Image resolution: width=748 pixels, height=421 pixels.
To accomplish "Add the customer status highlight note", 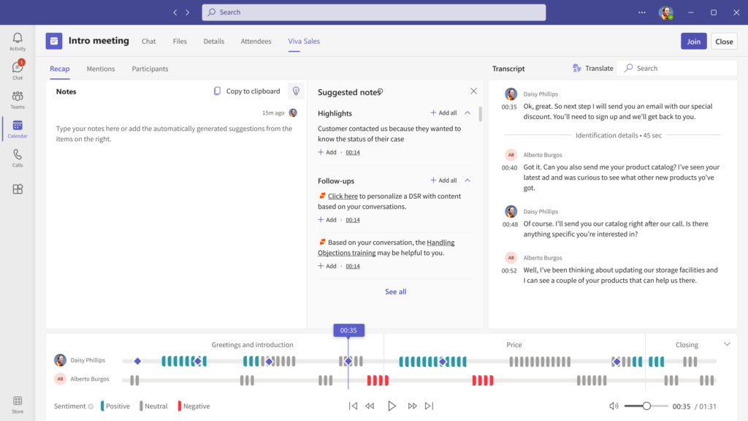I will (x=327, y=152).
